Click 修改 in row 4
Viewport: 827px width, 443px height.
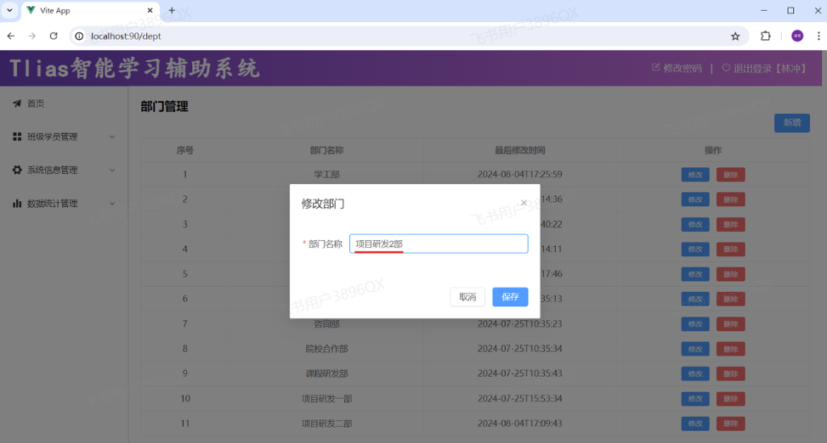pos(695,250)
